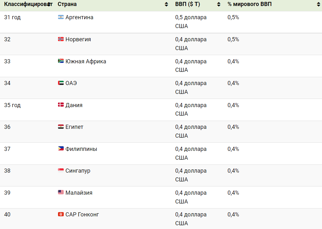Click the Норвегия country name
Viewport: 322px width, 229px height.
coord(78,39)
